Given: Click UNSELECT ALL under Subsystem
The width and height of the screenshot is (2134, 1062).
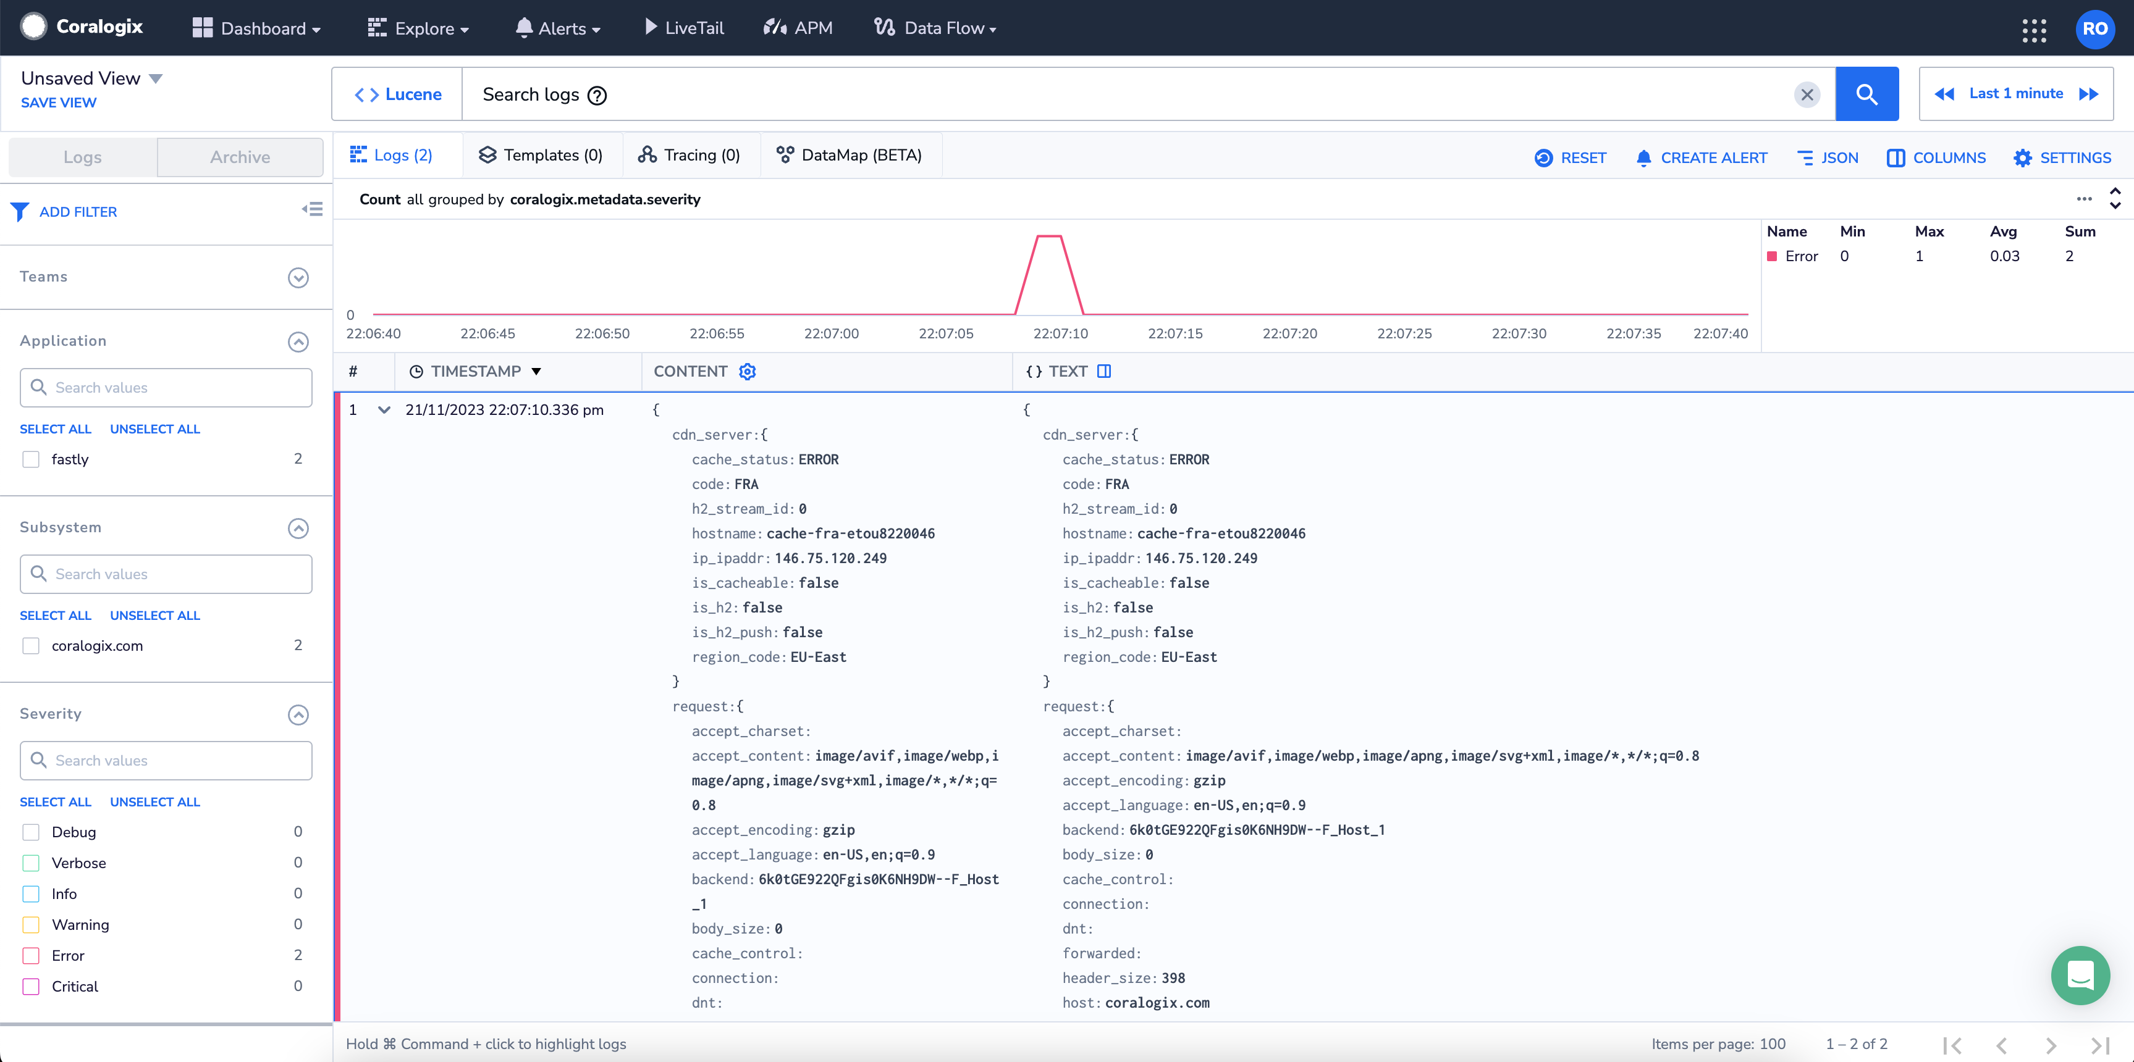Looking at the screenshot, I should click(x=155, y=615).
